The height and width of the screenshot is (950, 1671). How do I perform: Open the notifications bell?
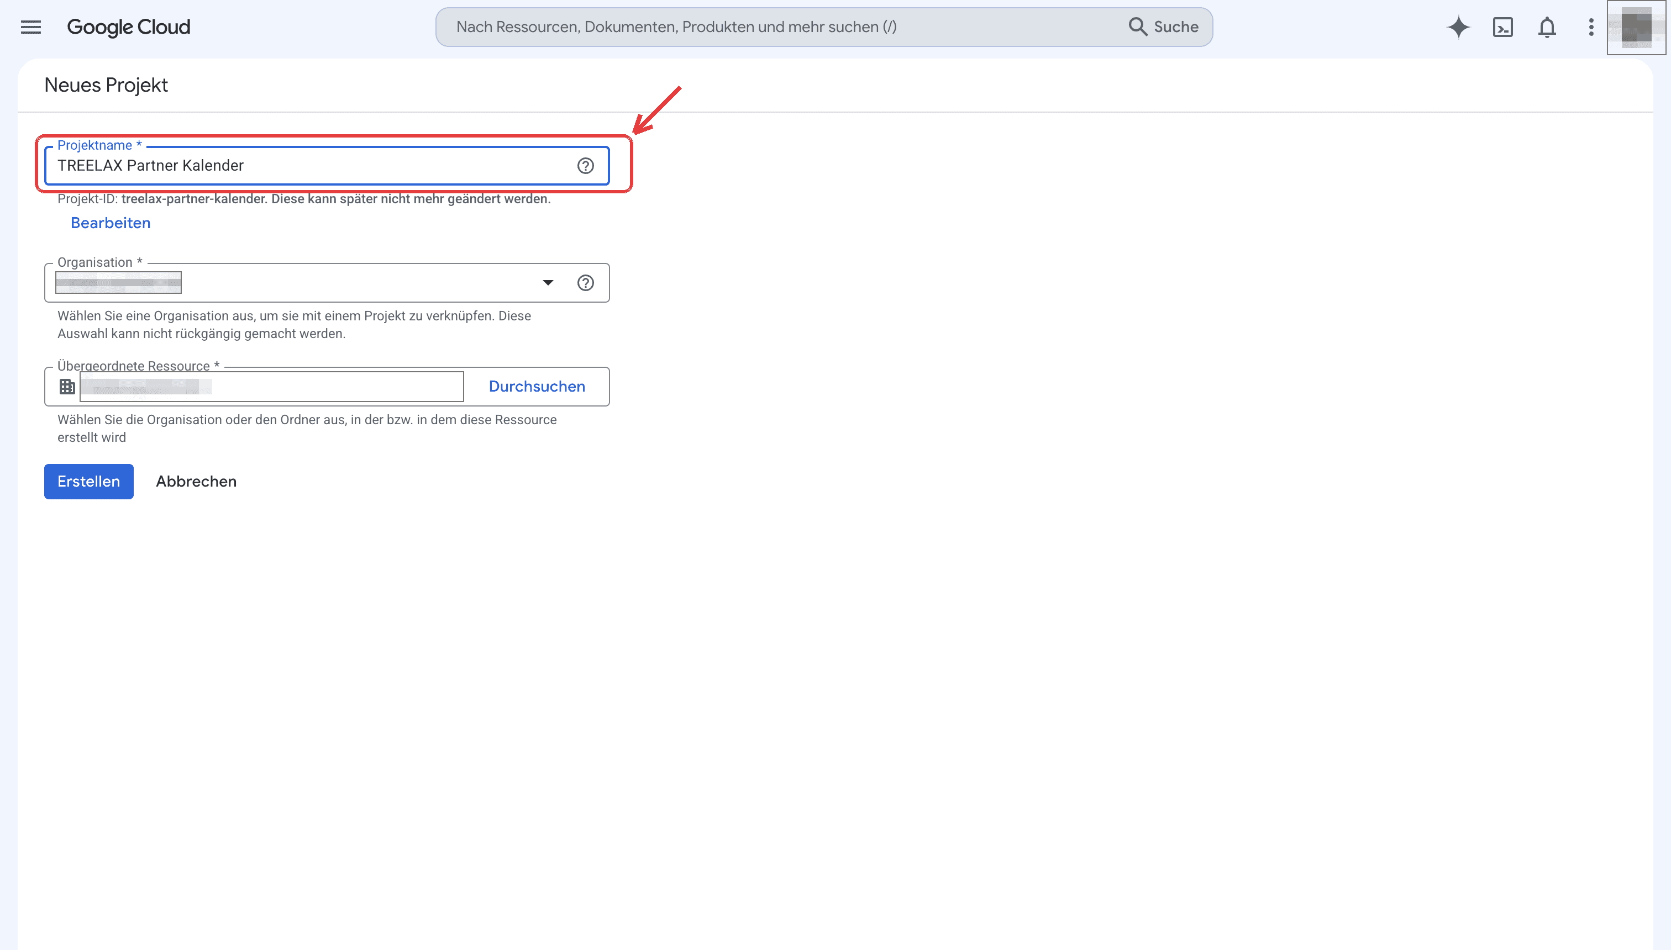pyautogui.click(x=1547, y=27)
